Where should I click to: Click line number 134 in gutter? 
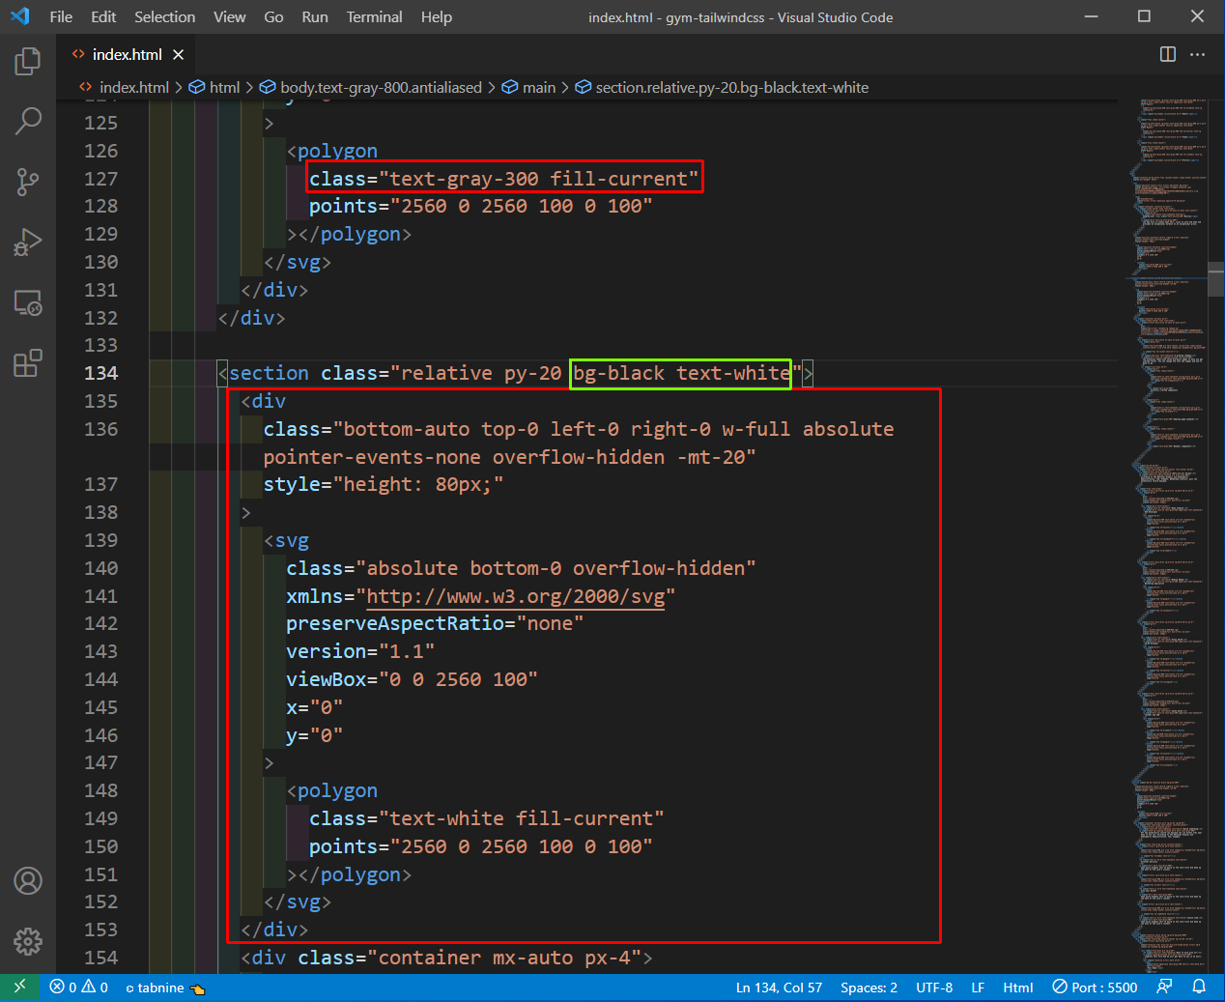pos(101,373)
